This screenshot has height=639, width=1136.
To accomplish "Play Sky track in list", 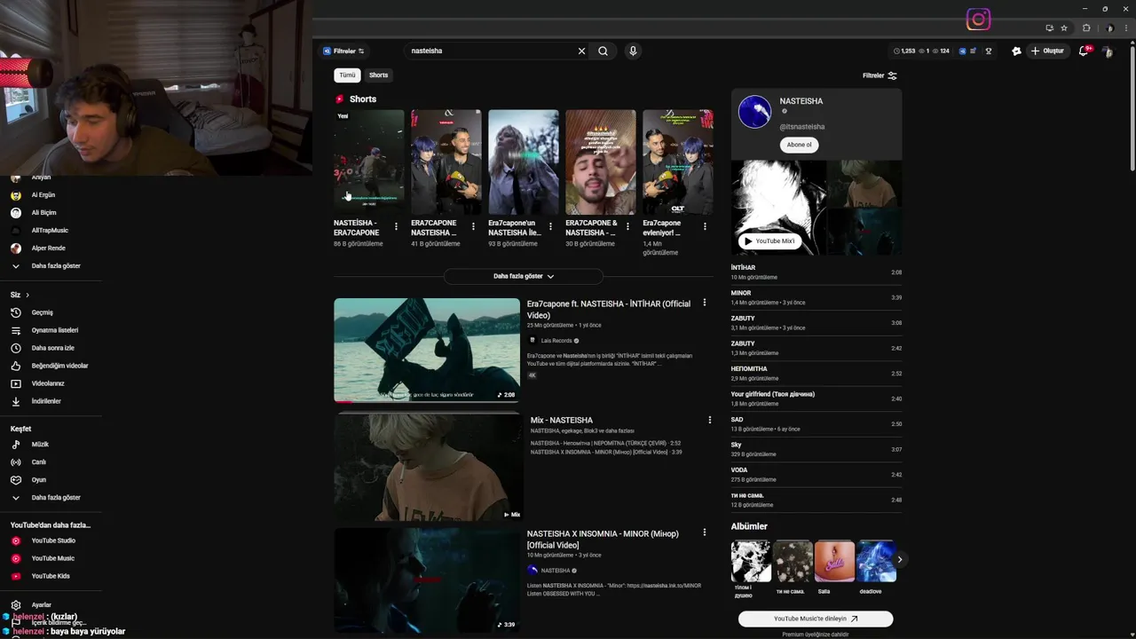I will pyautogui.click(x=816, y=449).
